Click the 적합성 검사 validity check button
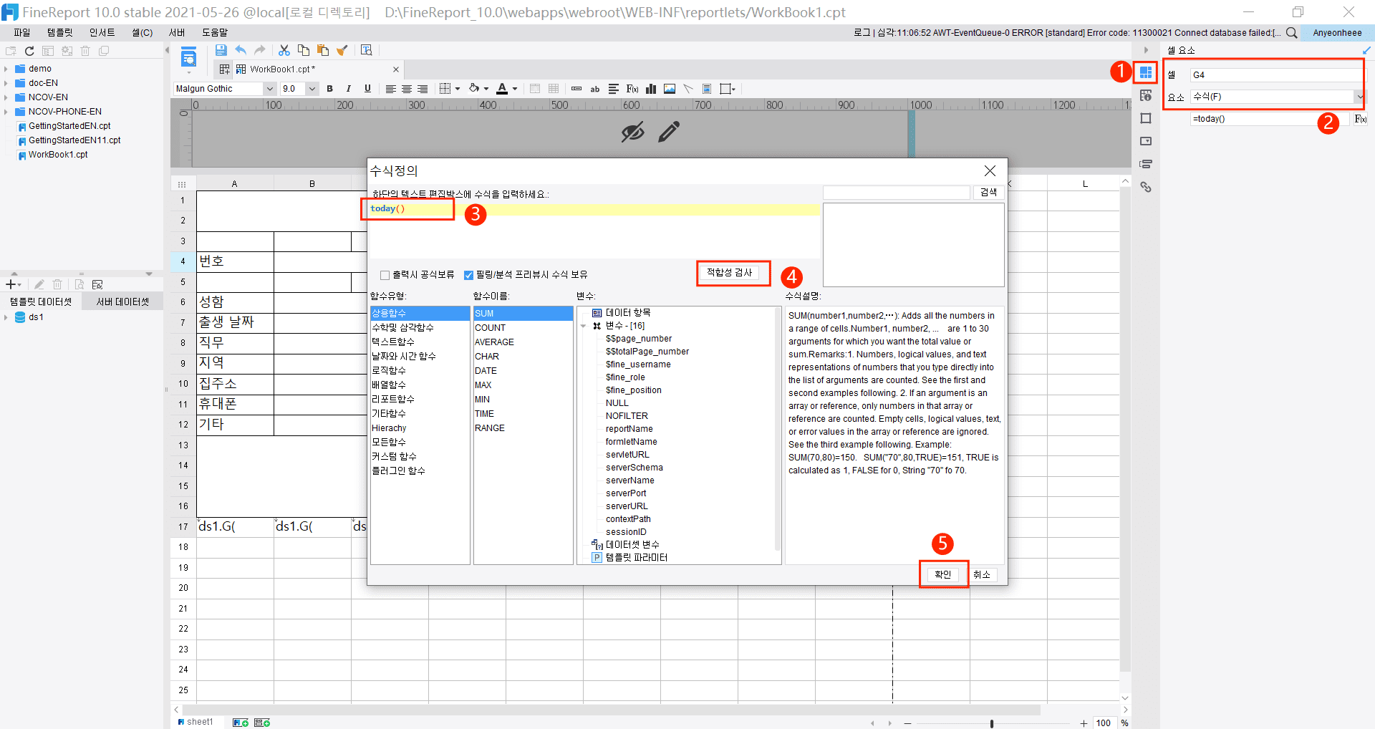This screenshot has height=729, width=1375. tap(730, 272)
